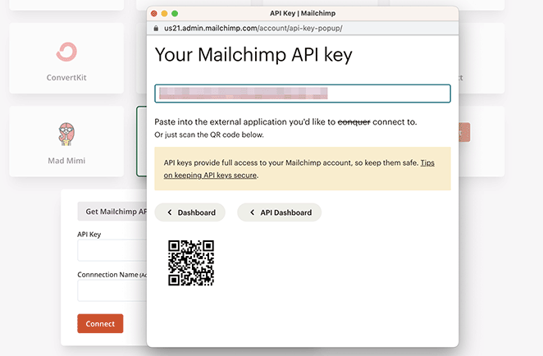This screenshot has height=356, width=543.
Task: Return to the Mailchimp Dashboard button
Action: pos(189,212)
